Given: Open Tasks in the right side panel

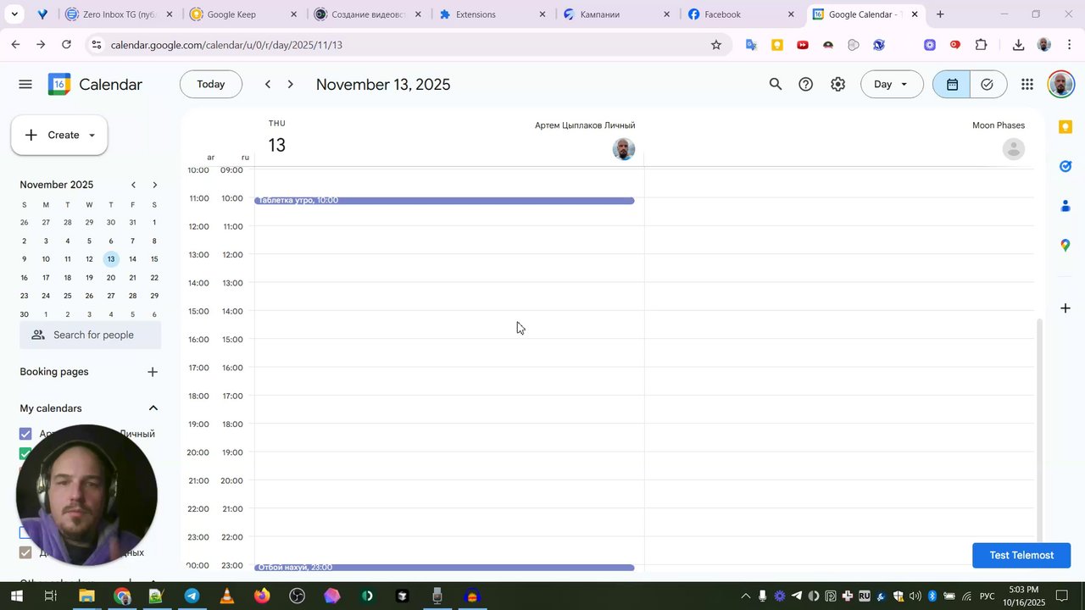Looking at the screenshot, I should click(x=1066, y=166).
